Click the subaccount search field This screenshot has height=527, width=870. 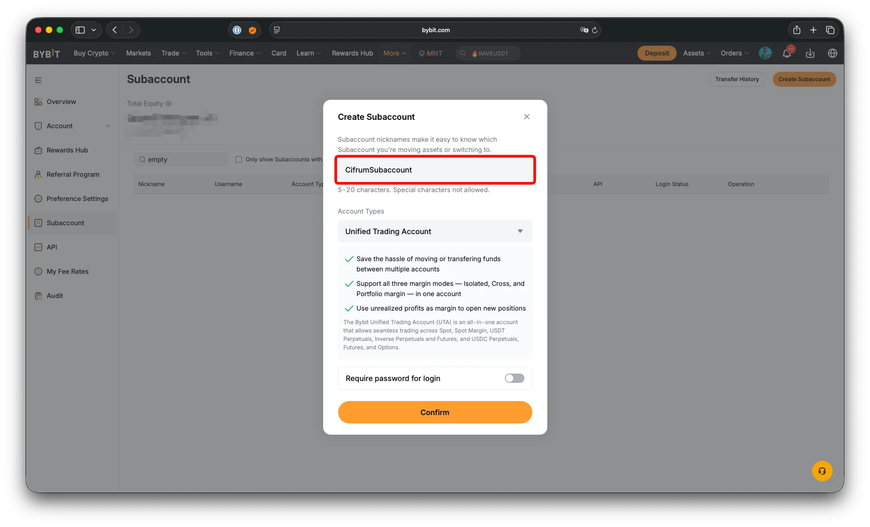pyautogui.click(x=181, y=159)
